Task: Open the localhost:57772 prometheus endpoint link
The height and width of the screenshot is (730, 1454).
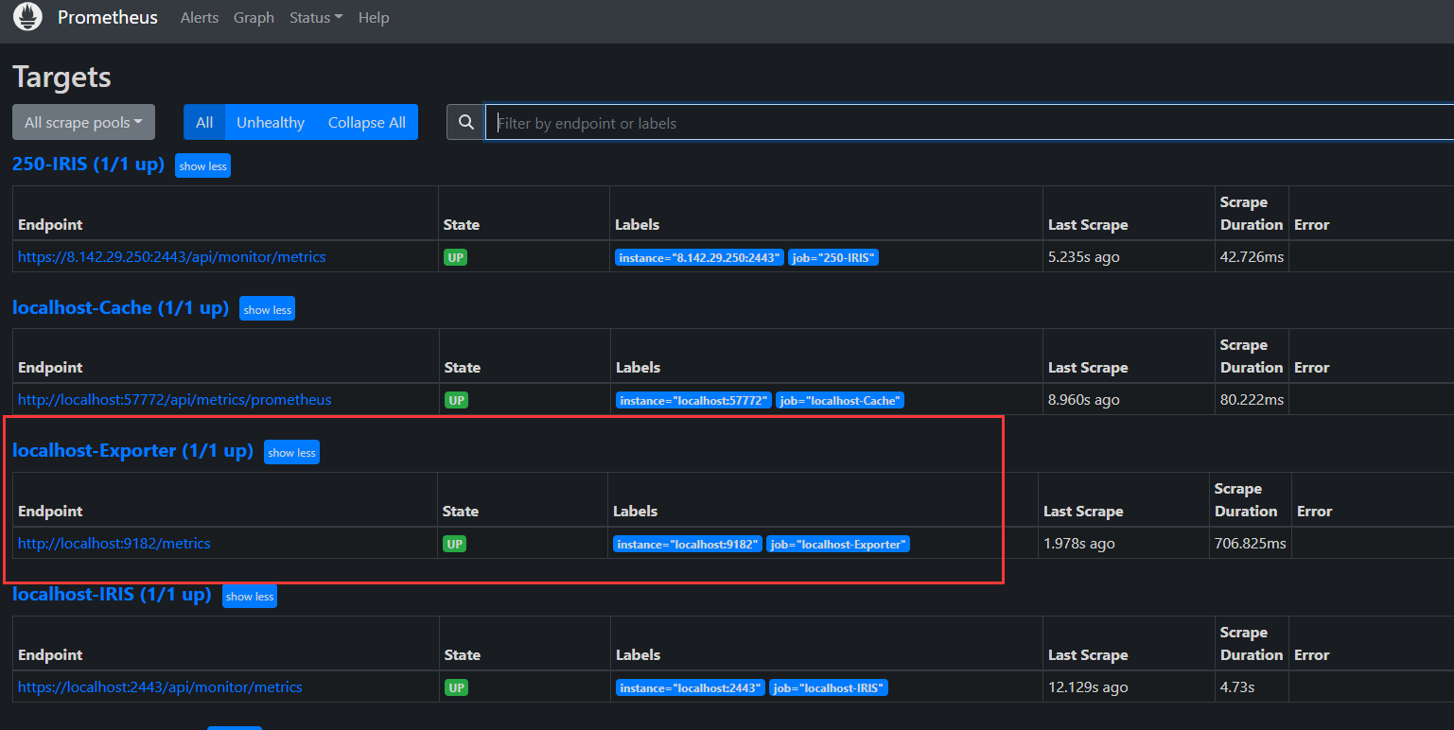Action: (175, 399)
